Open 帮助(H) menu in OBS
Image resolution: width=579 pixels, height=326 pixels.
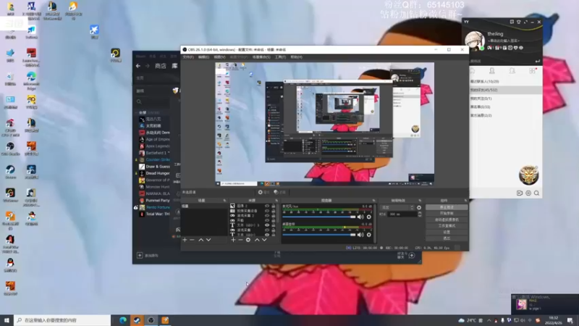(x=296, y=57)
